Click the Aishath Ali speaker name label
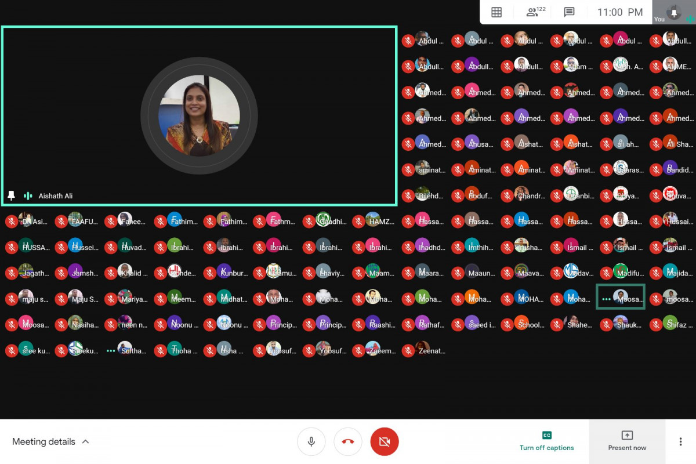 coord(56,196)
